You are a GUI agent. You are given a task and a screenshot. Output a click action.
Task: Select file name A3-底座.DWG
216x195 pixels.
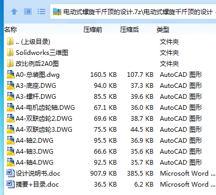pos(36,86)
